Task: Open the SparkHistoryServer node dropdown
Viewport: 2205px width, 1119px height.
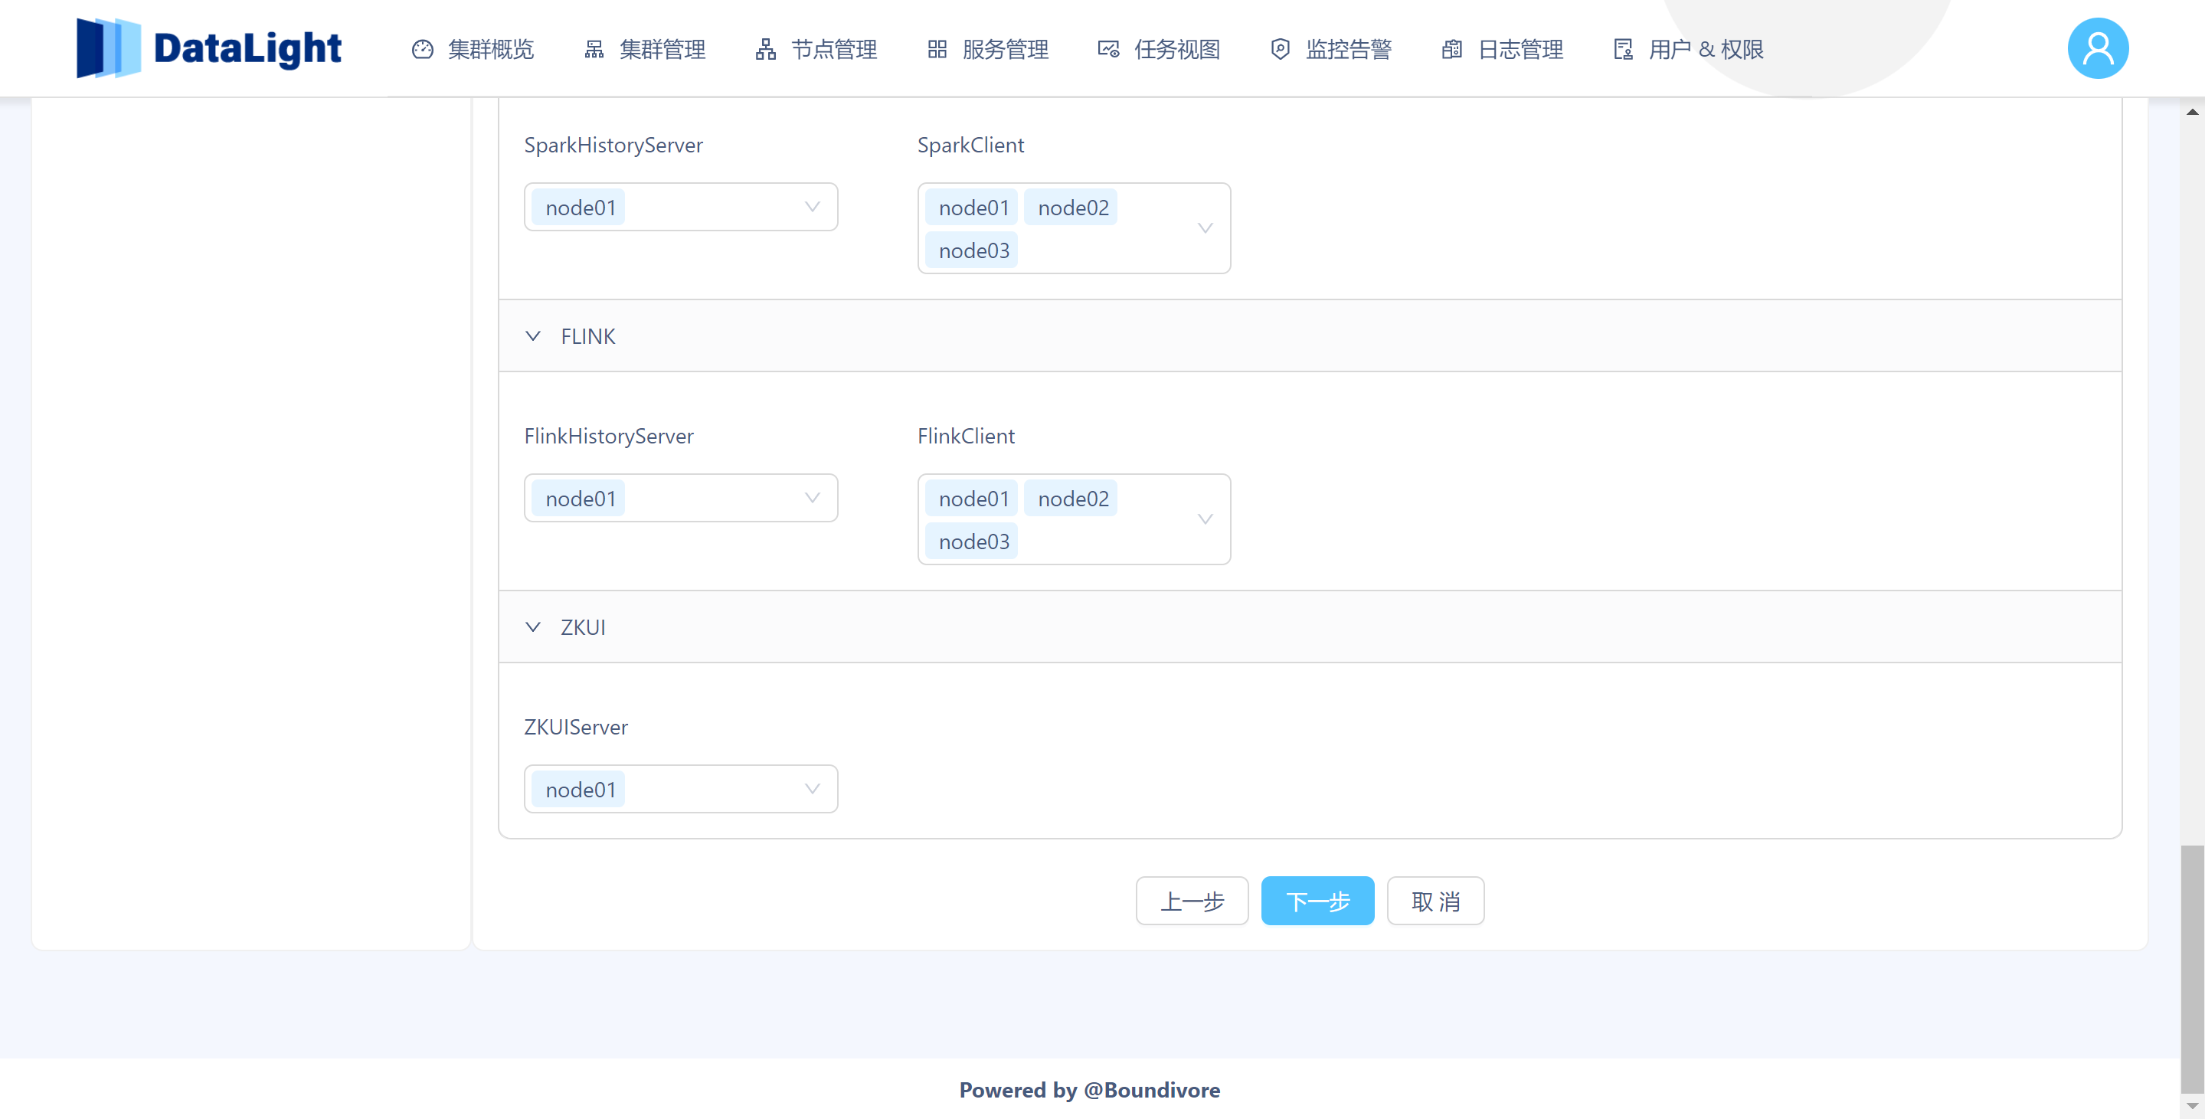Action: pyautogui.click(x=681, y=208)
